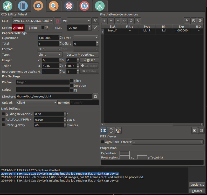The image size is (207, 195).
Task: Click the Total count input field
Action: pos(49,43)
